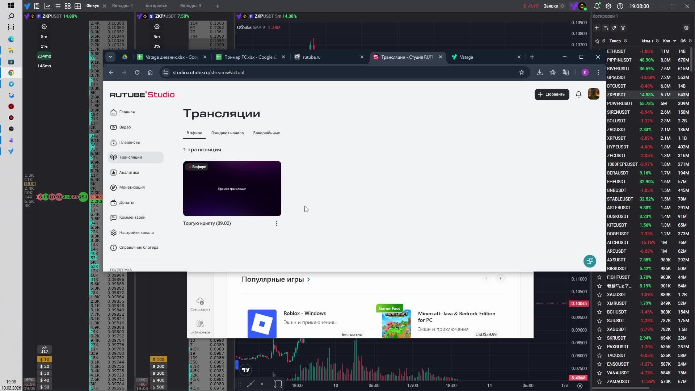The width and height of the screenshot is (695, 391).
Task: Open the notifications bell in Rutube Studio
Action: tap(578, 94)
